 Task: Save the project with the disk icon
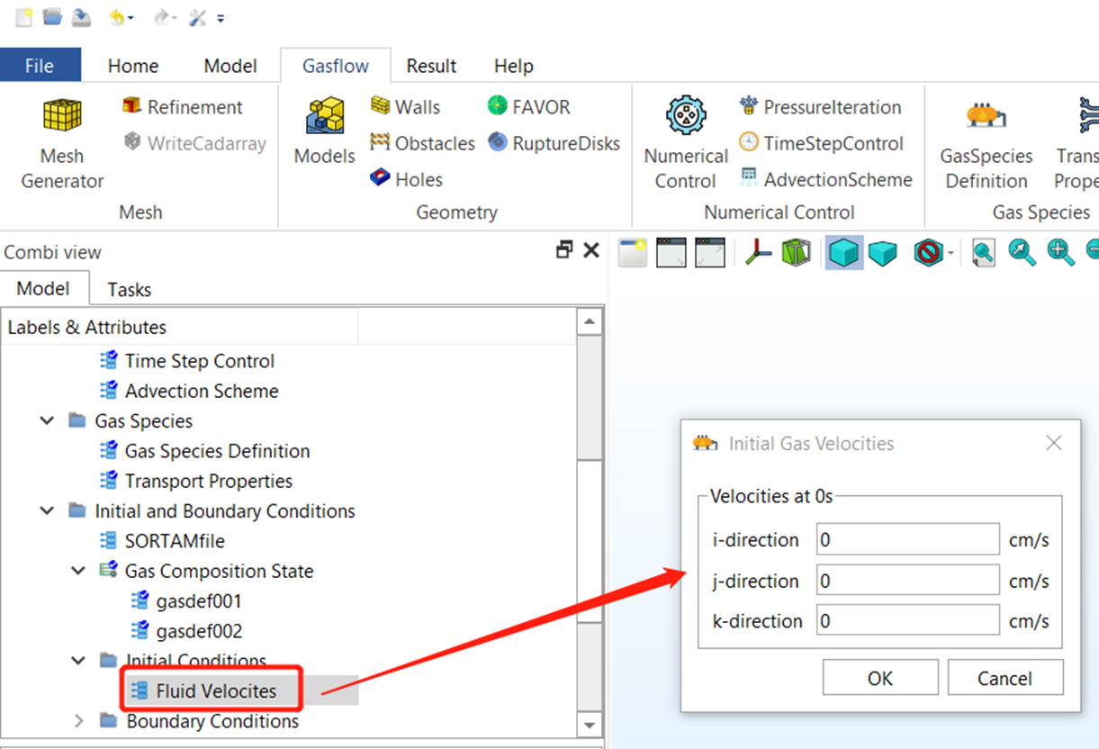click(81, 17)
